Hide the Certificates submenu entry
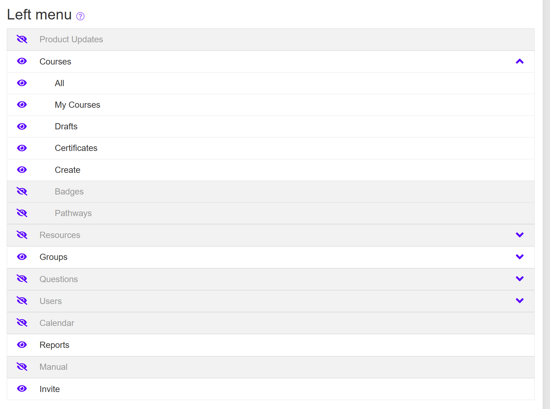The image size is (550, 409). click(x=22, y=148)
